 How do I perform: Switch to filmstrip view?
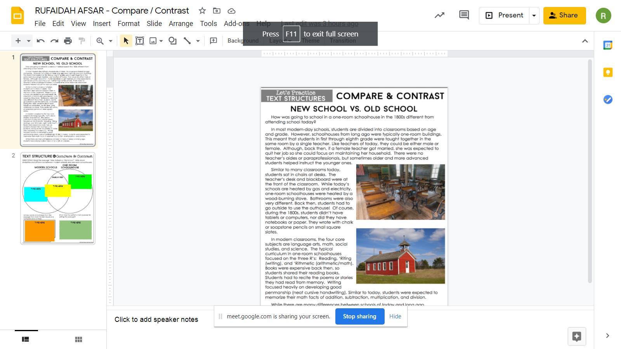point(26,339)
